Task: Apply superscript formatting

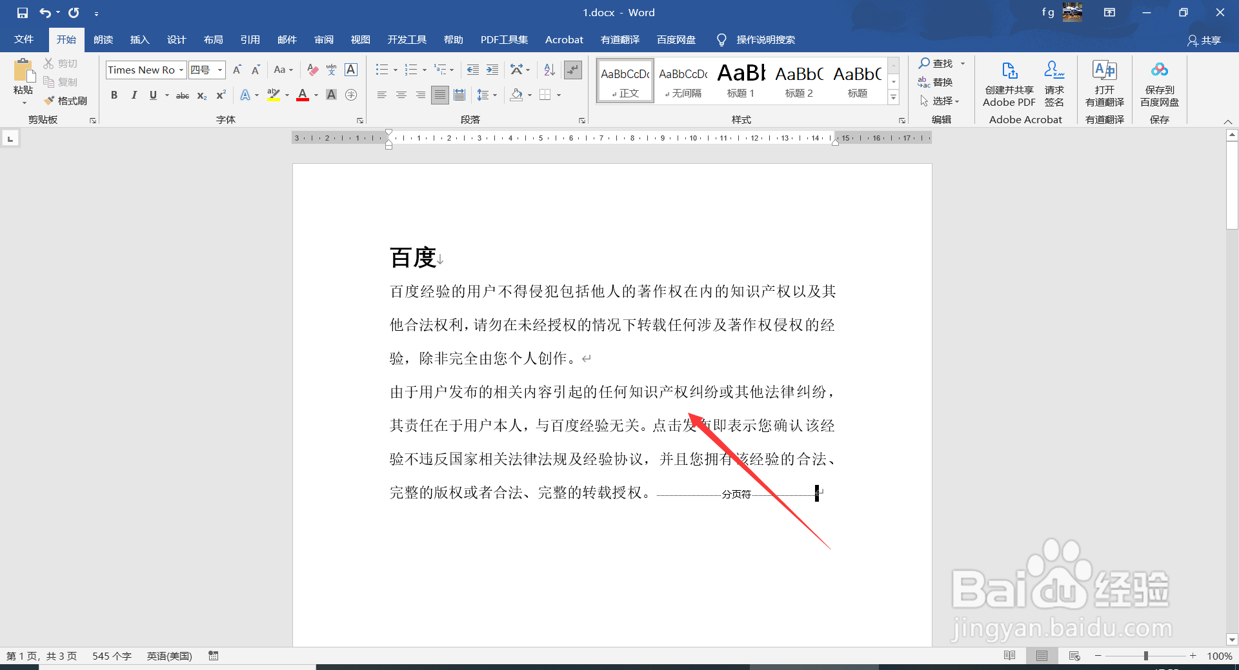Action: [221, 95]
